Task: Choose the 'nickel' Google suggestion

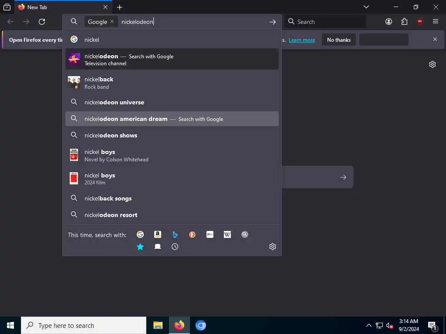Action: coord(172,40)
